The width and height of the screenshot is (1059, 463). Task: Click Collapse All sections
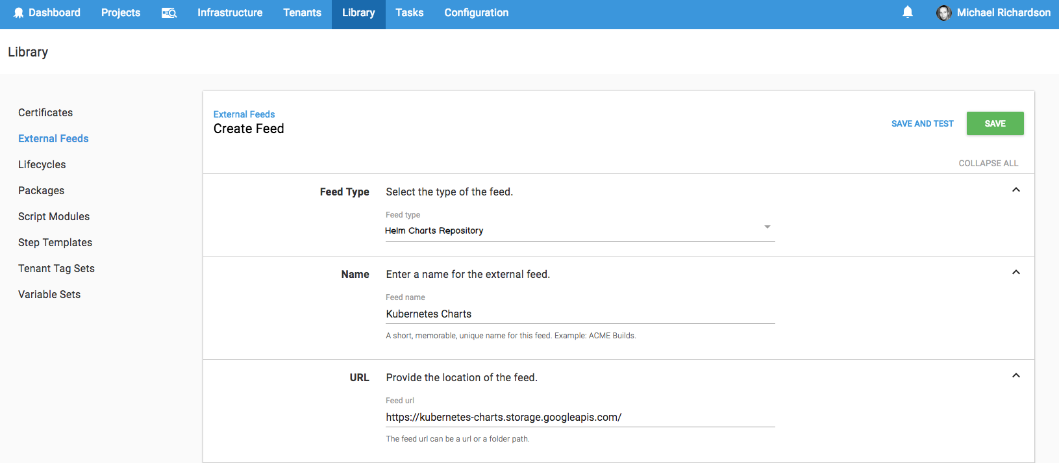(988, 163)
